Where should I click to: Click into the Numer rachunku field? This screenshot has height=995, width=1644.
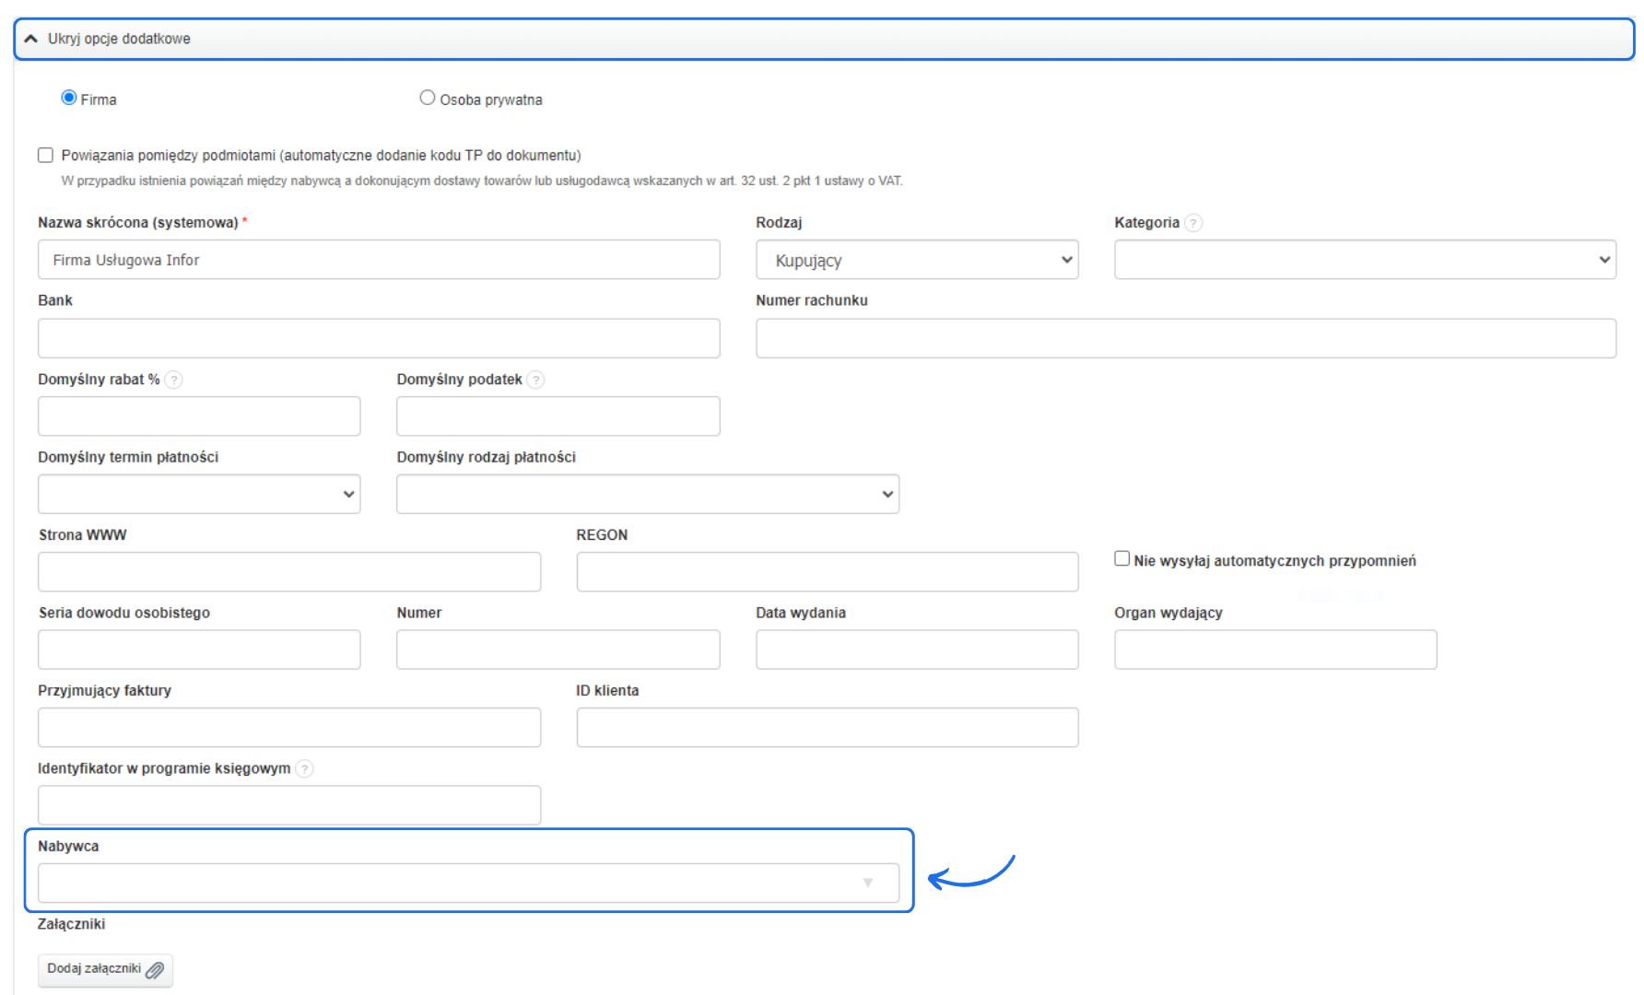(1185, 338)
